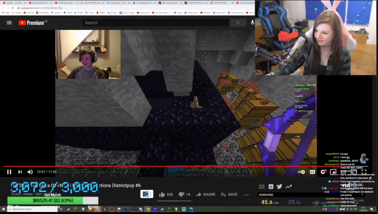The width and height of the screenshot is (378, 214).
Task: Open the PayPal bookmark
Action: point(68,13)
